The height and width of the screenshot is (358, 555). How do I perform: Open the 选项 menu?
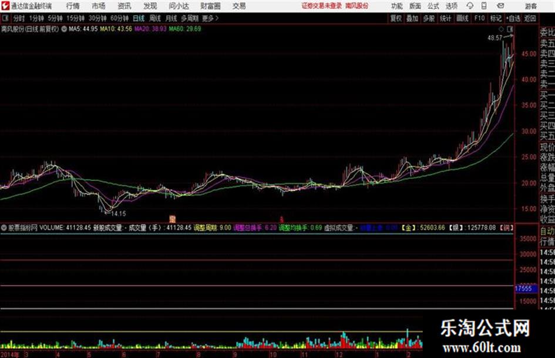click(451, 6)
